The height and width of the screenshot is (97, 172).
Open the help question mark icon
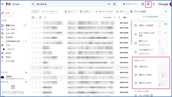tap(143, 4)
